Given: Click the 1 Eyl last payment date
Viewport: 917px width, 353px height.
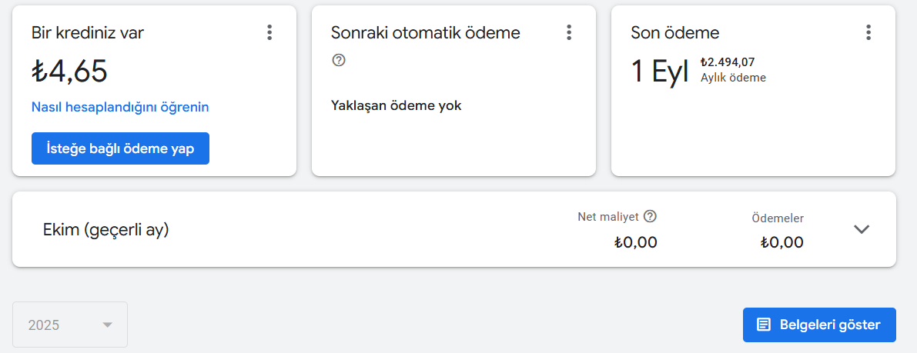Looking at the screenshot, I should pyautogui.click(x=661, y=73).
